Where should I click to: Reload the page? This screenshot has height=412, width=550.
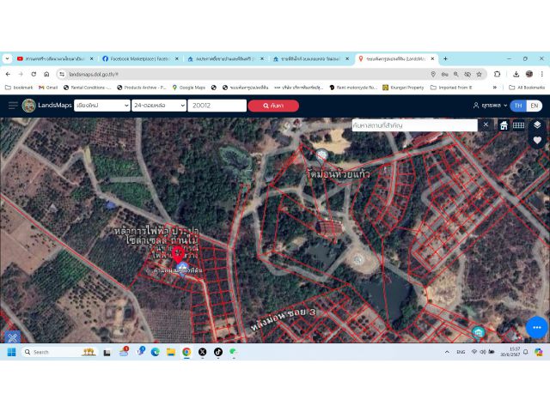(34, 75)
